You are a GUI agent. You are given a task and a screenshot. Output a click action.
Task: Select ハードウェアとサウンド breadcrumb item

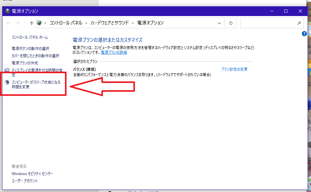tap(110, 23)
